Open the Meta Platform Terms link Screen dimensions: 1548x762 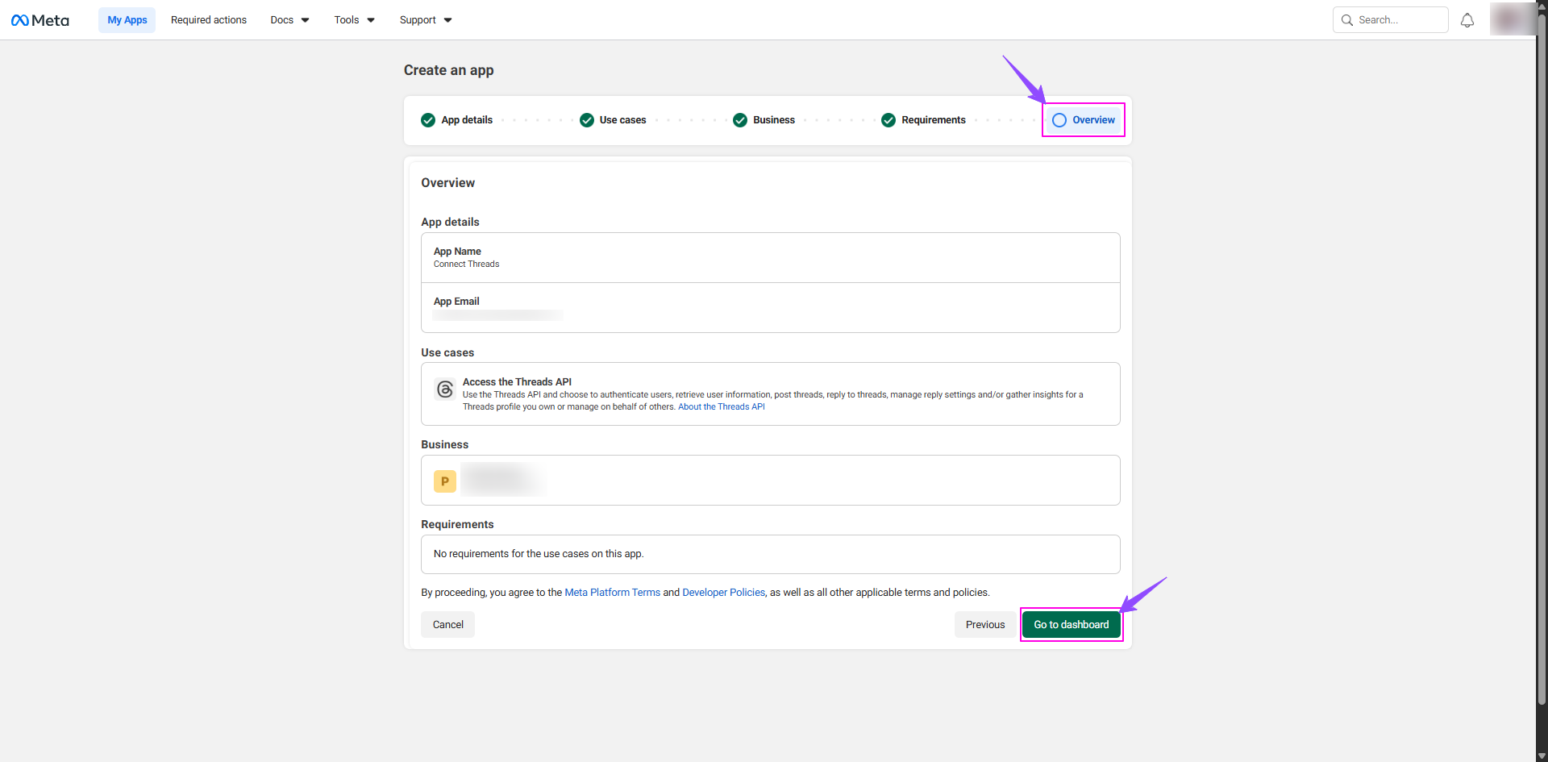point(612,593)
